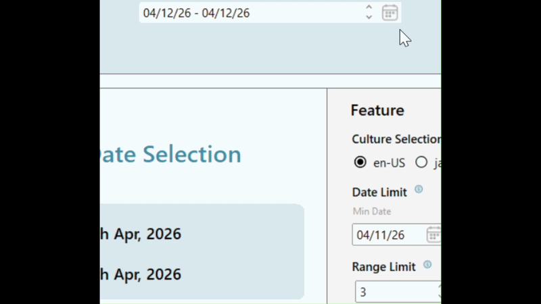The image size is (541, 304).
Task: Click the date range down spinner arrow
Action: (x=369, y=18)
